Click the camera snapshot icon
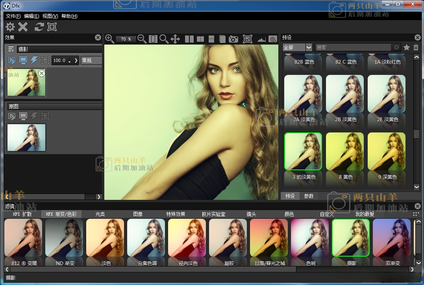Viewport: 424px width, 285px height. click(233, 39)
